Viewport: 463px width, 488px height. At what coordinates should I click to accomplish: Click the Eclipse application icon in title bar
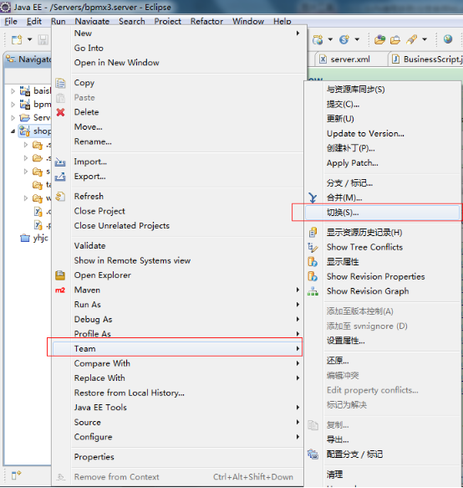click(5, 7)
